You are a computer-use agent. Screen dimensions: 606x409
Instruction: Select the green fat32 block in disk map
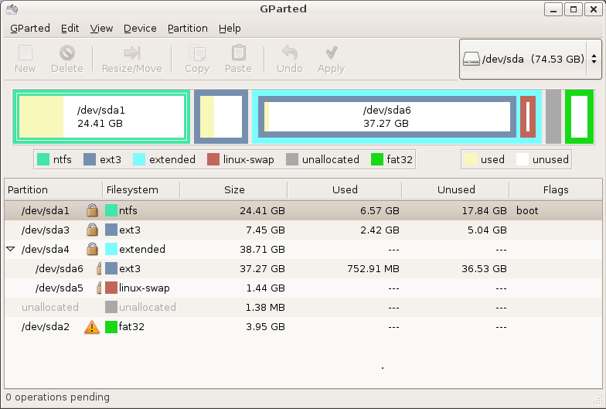pyautogui.click(x=580, y=117)
